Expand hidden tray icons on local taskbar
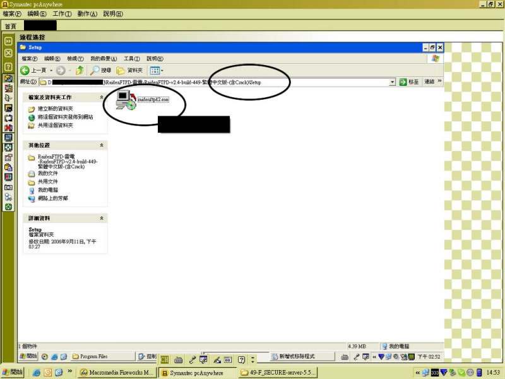Viewport: 505px width, 379px height. point(417,373)
